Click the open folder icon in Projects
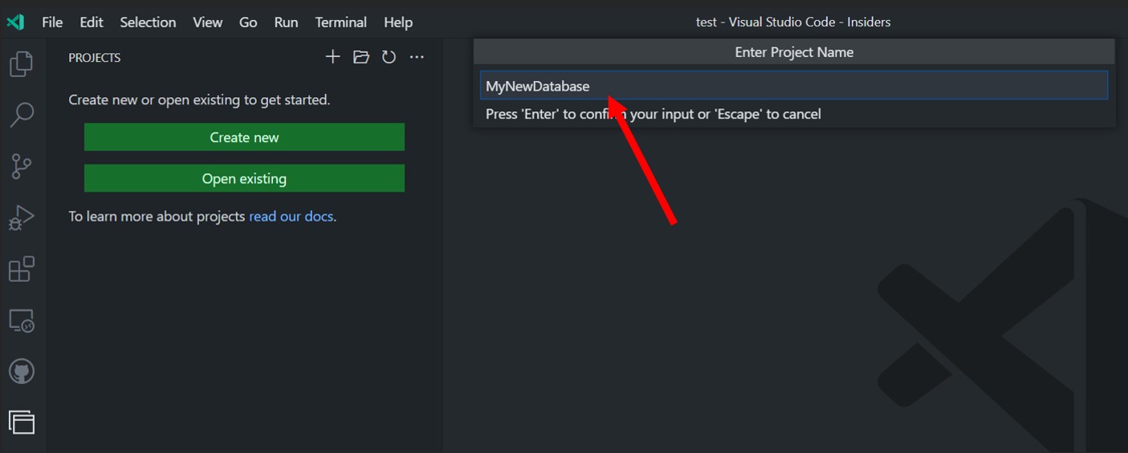Image resolution: width=1128 pixels, height=453 pixels. [x=361, y=57]
